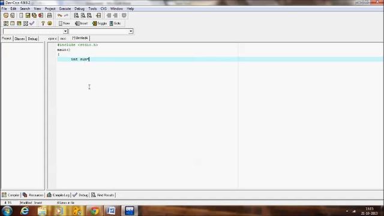Image resolution: width=384 pixels, height=216 pixels.
Task: Click the Insert toolbar button
Action: (82, 23)
